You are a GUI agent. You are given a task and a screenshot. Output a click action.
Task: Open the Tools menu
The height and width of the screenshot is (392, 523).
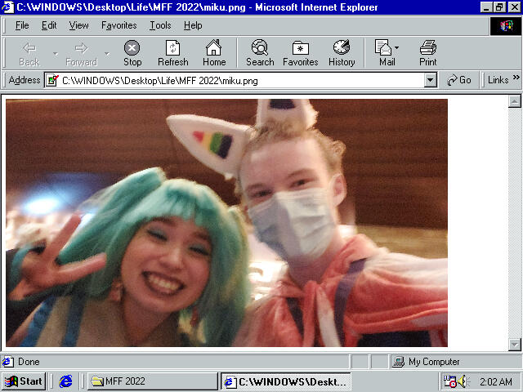[x=160, y=25]
